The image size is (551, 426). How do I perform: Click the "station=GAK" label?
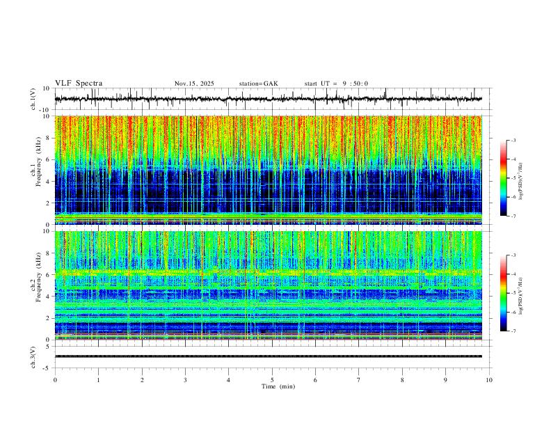click(x=259, y=84)
